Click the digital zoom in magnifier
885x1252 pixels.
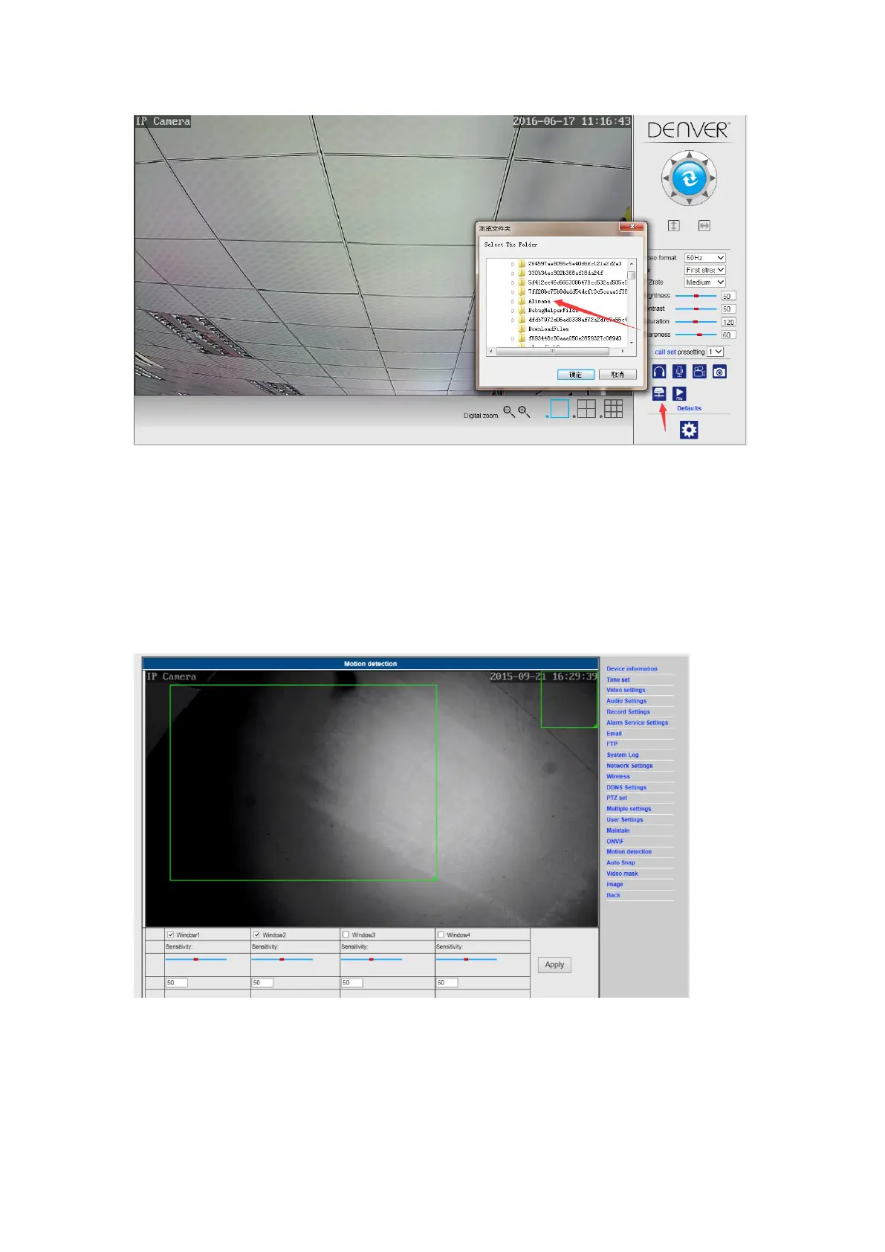524,411
